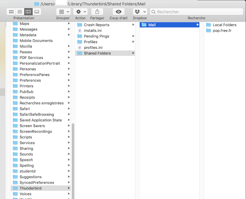This screenshot has height=199, width=246.
Task: Select the PubSub folder
Action: (x=41, y=92)
